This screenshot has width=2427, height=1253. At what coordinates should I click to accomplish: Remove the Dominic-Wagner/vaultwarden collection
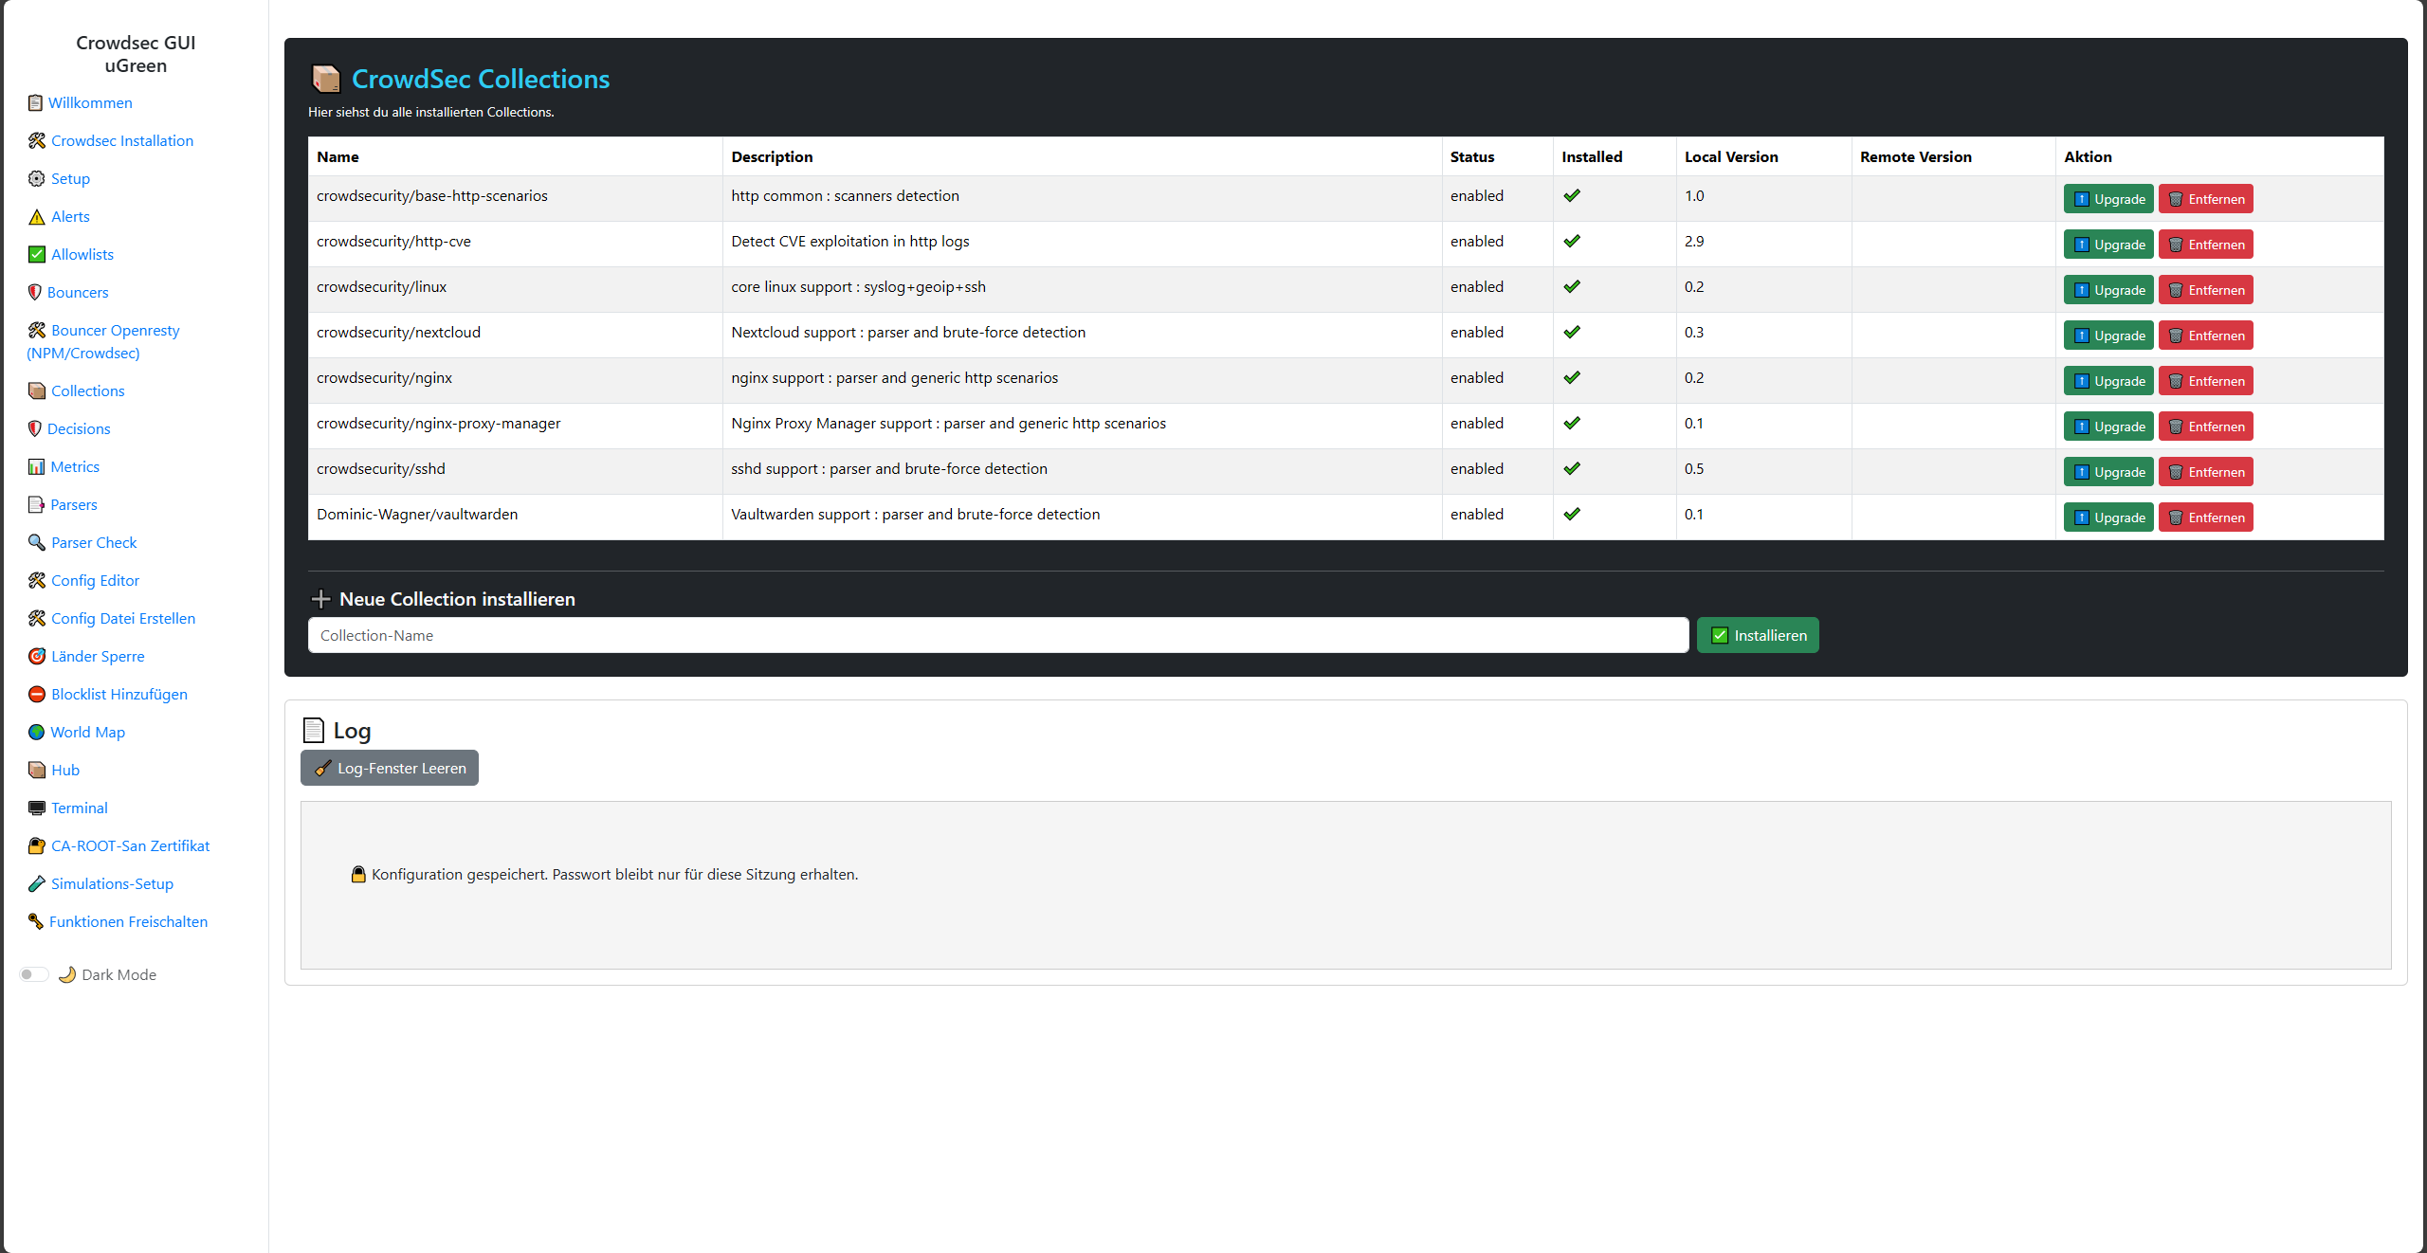point(2206,518)
